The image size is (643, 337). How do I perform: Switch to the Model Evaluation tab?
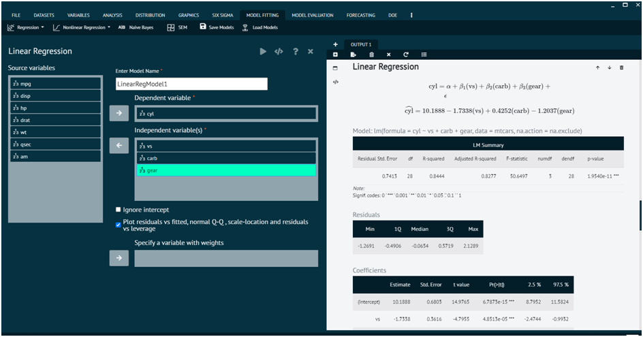tap(312, 14)
